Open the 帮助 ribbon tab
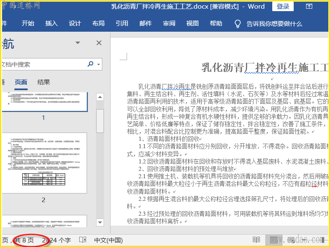The width and height of the screenshot is (330, 247). point(216,23)
